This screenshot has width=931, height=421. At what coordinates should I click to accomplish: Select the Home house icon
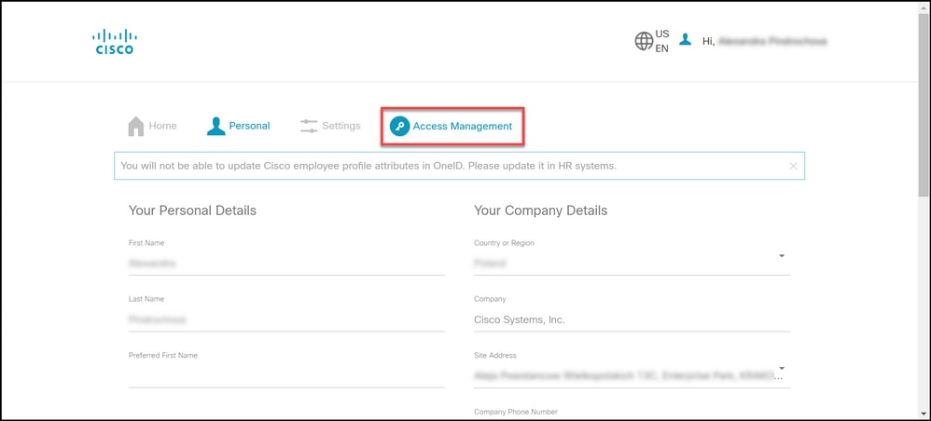(x=136, y=126)
